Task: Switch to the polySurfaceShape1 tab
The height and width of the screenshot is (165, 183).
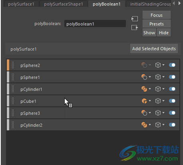Action: pyautogui.click(x=64, y=4)
